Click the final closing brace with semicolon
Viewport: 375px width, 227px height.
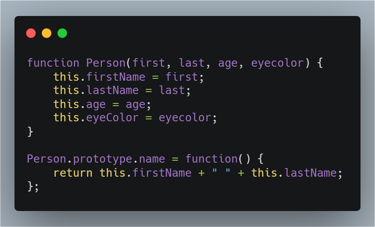33,186
